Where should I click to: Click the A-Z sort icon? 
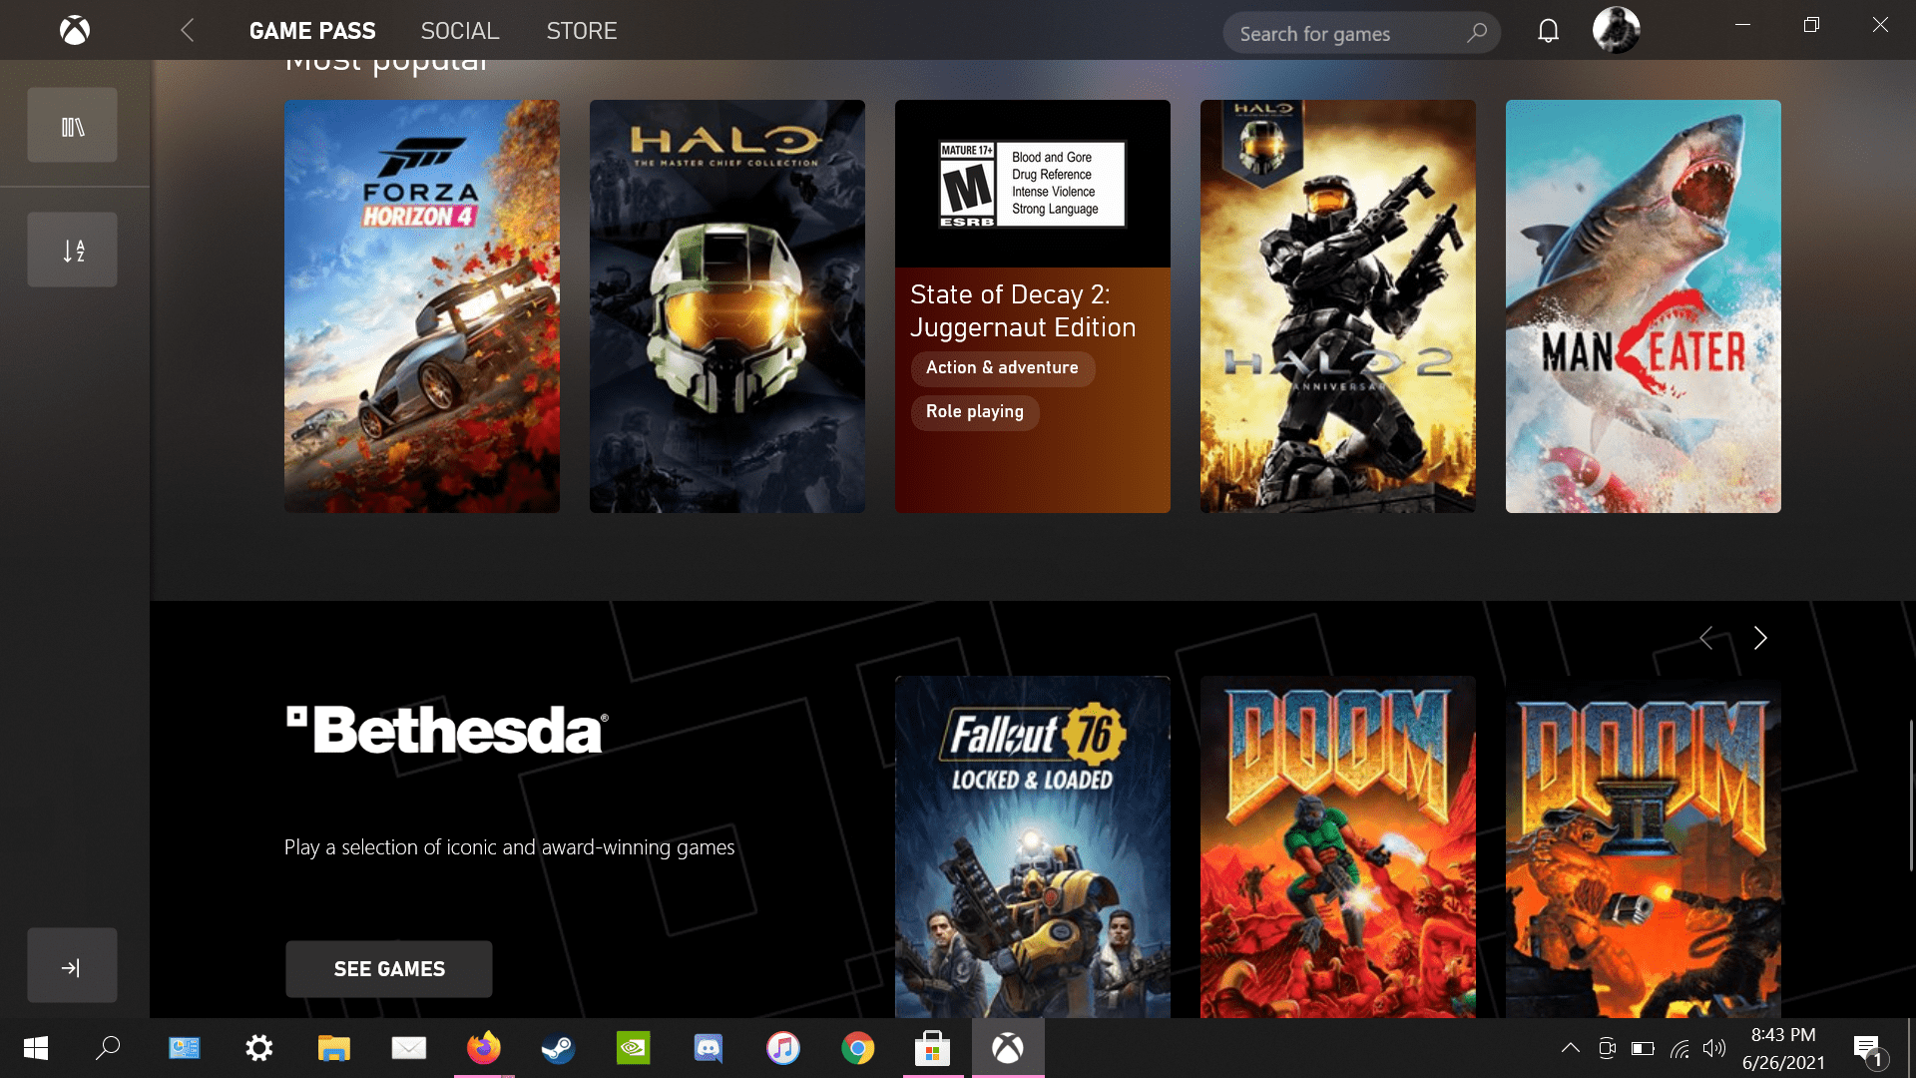72,251
